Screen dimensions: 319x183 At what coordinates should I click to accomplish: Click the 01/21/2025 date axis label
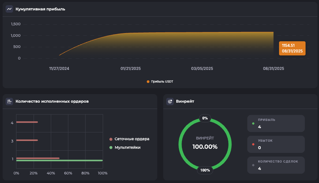pos(130,68)
